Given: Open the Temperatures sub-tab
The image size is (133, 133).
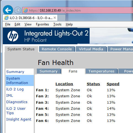Looking at the screenshot, I should pyautogui.click(x=101, y=71).
